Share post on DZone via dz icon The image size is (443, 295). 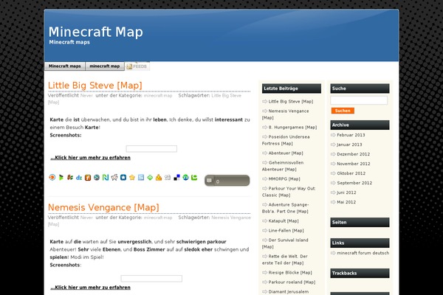pos(79,177)
